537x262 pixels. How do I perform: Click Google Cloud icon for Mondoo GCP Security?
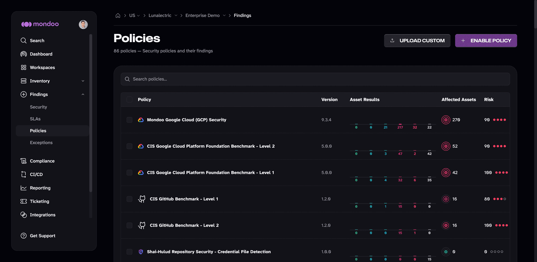141,120
